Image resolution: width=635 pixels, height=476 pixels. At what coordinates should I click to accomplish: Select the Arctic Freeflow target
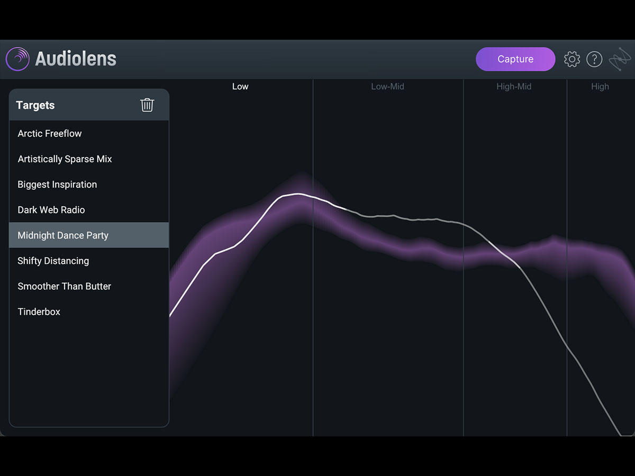click(x=50, y=133)
